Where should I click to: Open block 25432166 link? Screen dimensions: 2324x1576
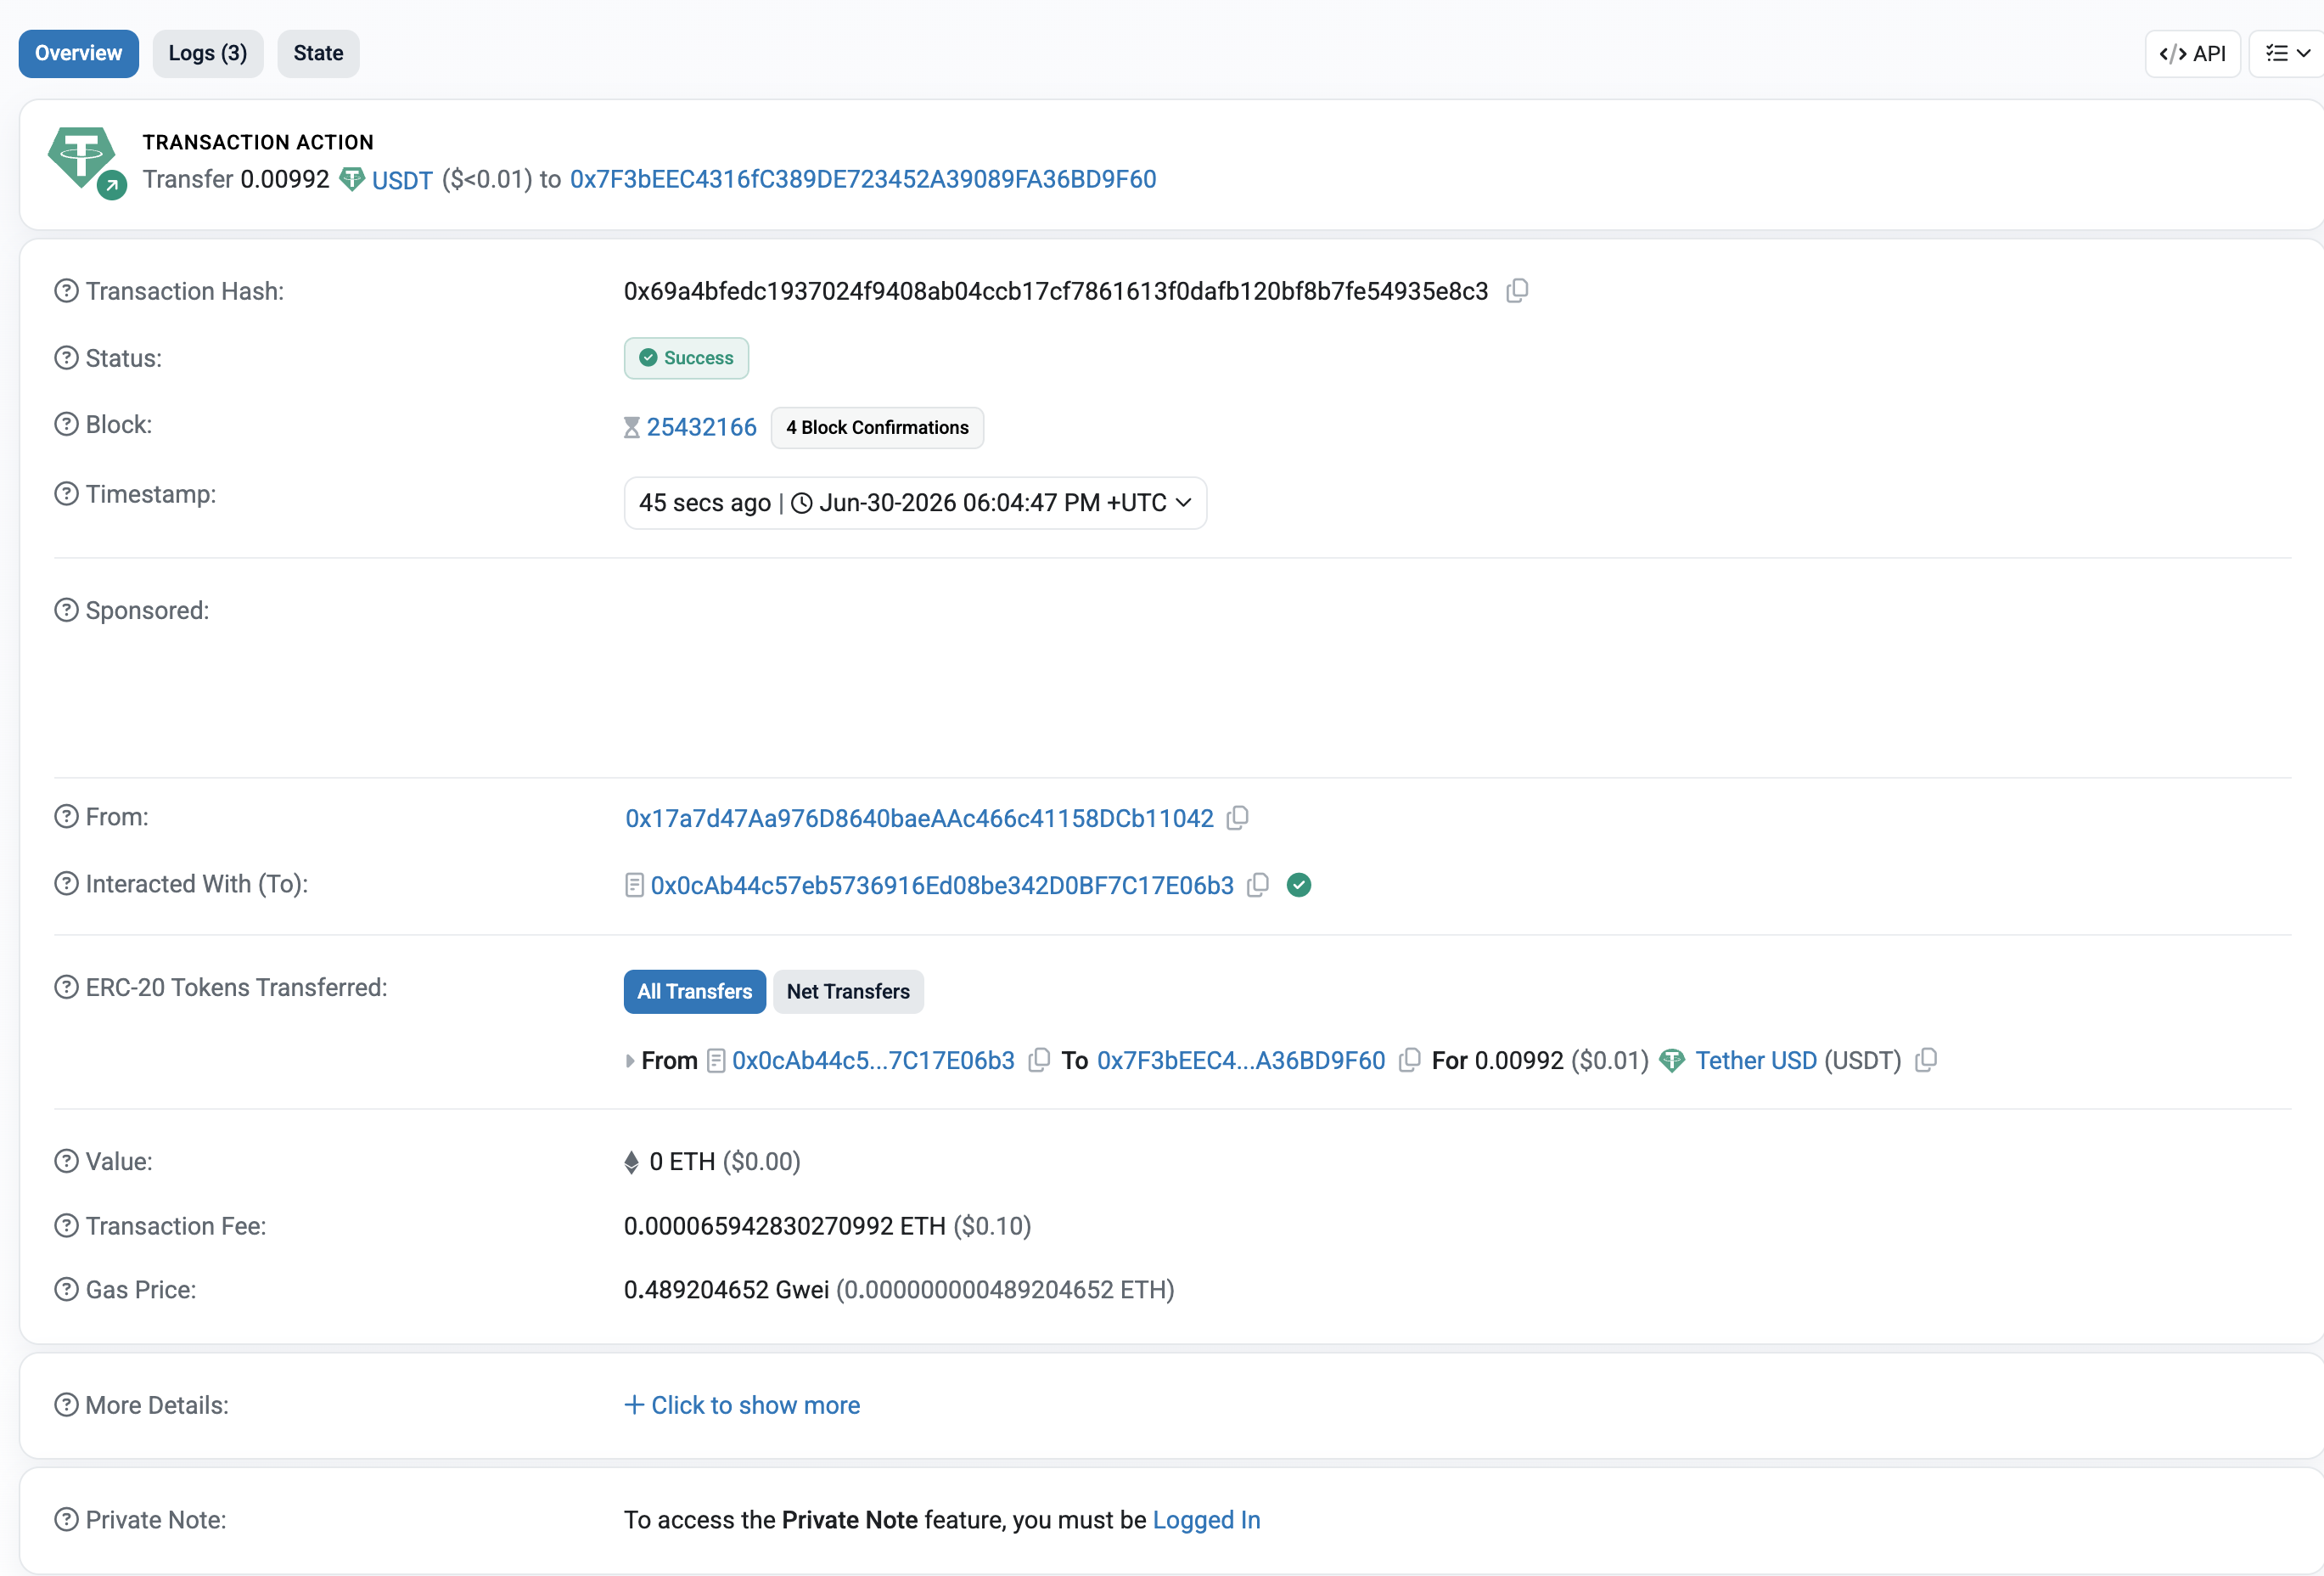pyautogui.click(x=702, y=427)
